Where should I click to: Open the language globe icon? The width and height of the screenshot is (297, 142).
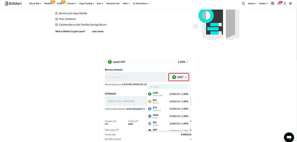pos(291,3)
